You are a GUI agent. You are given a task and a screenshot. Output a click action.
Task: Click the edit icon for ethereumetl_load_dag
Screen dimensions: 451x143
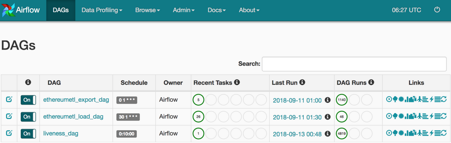click(x=9, y=116)
